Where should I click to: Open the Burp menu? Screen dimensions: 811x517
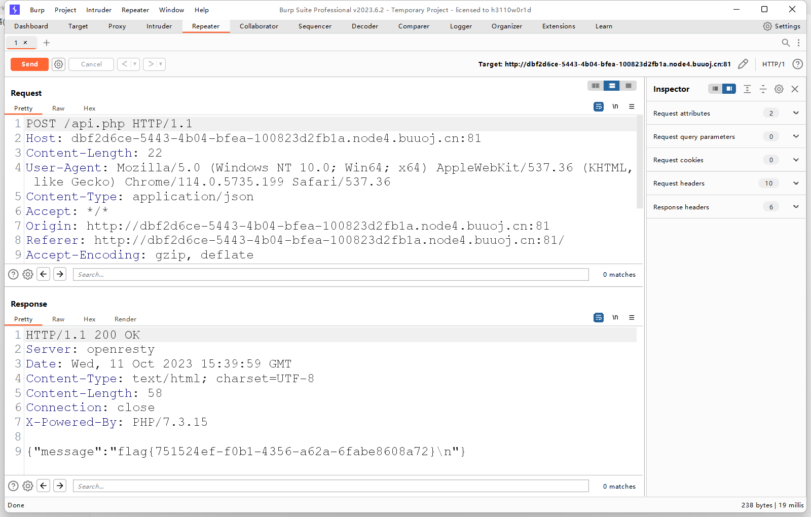[x=37, y=10]
